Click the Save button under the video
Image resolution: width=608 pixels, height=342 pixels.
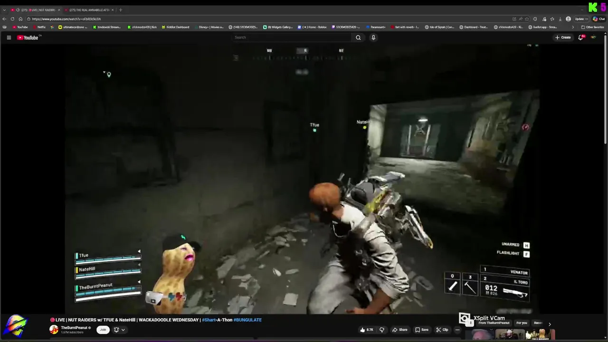click(x=422, y=330)
